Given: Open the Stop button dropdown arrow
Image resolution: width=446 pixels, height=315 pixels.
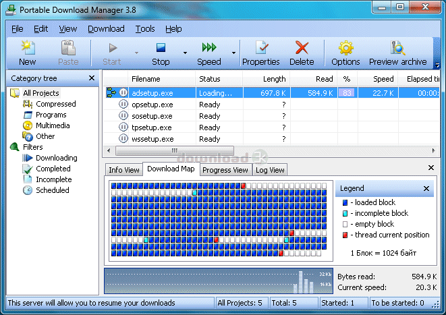Looking at the screenshot, I should tap(185, 53).
